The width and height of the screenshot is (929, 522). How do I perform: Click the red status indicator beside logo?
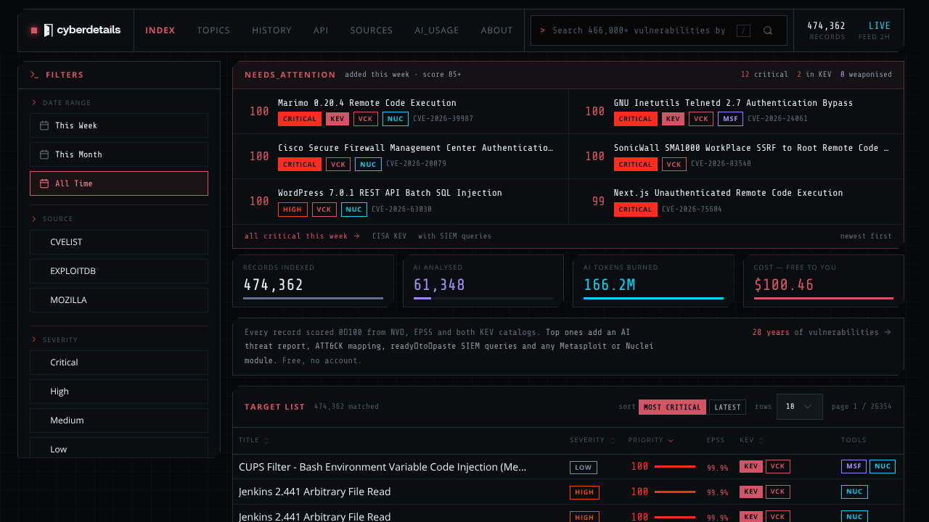click(34, 30)
